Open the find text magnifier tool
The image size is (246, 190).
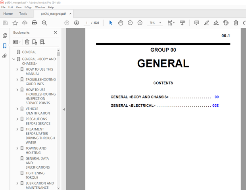click(44, 23)
